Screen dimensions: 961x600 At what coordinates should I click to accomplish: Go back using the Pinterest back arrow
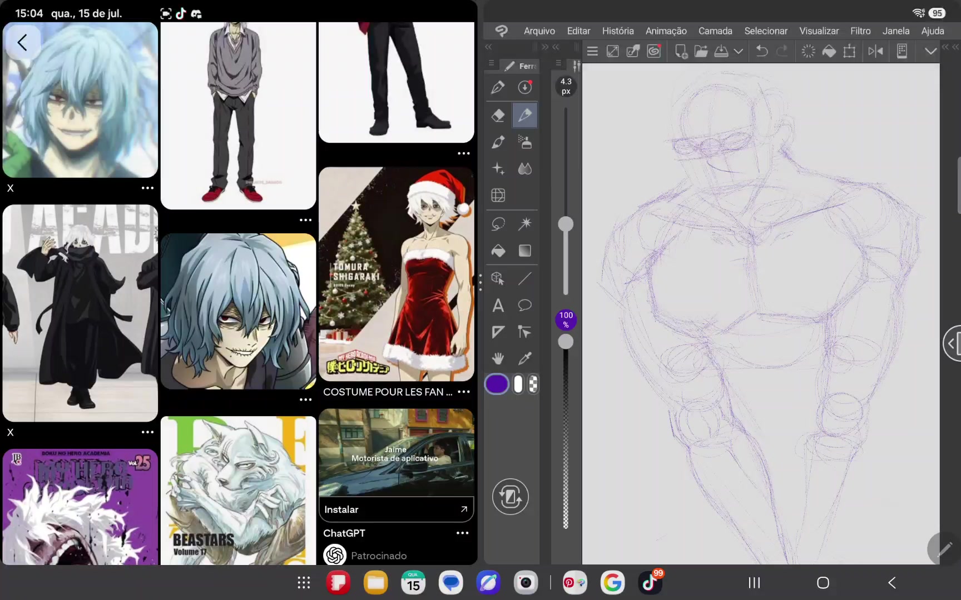click(22, 42)
